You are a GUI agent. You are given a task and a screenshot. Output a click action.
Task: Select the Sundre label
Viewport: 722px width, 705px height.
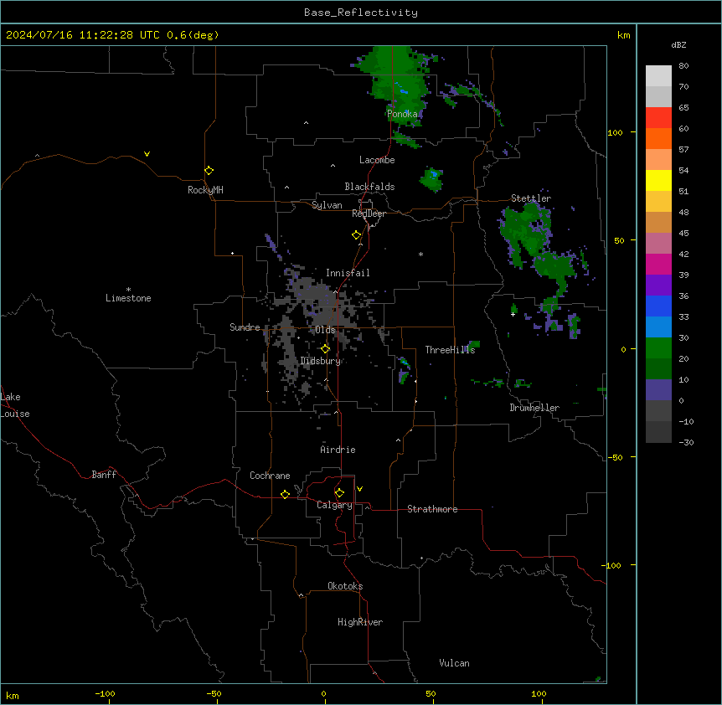tap(245, 327)
